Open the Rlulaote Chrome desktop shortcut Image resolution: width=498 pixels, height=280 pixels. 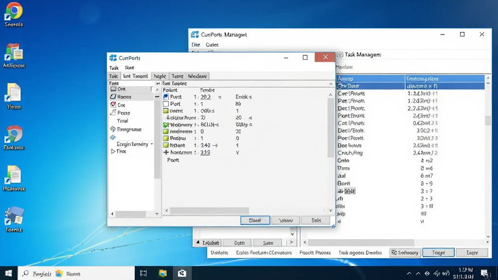pos(14,138)
